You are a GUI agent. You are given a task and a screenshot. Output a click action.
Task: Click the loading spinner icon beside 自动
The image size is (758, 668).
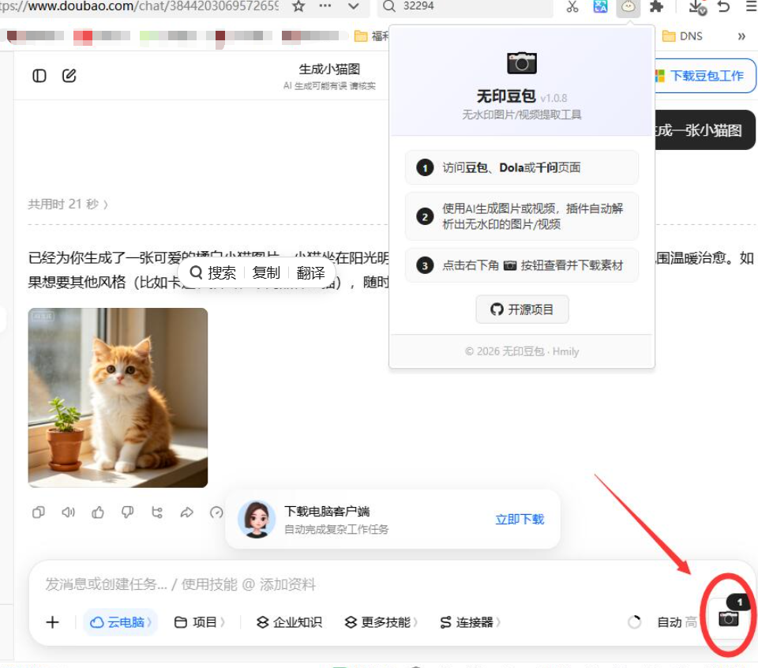click(x=634, y=622)
